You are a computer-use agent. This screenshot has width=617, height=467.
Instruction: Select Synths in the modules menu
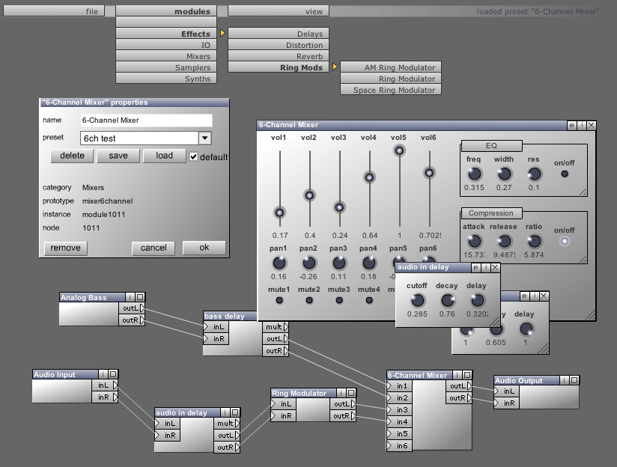[166, 79]
